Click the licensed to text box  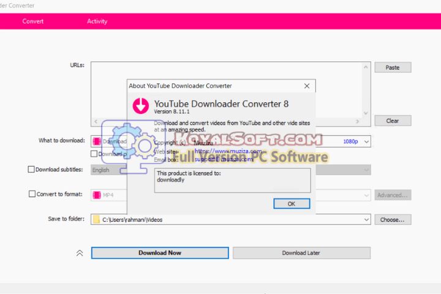pyautogui.click(x=232, y=180)
